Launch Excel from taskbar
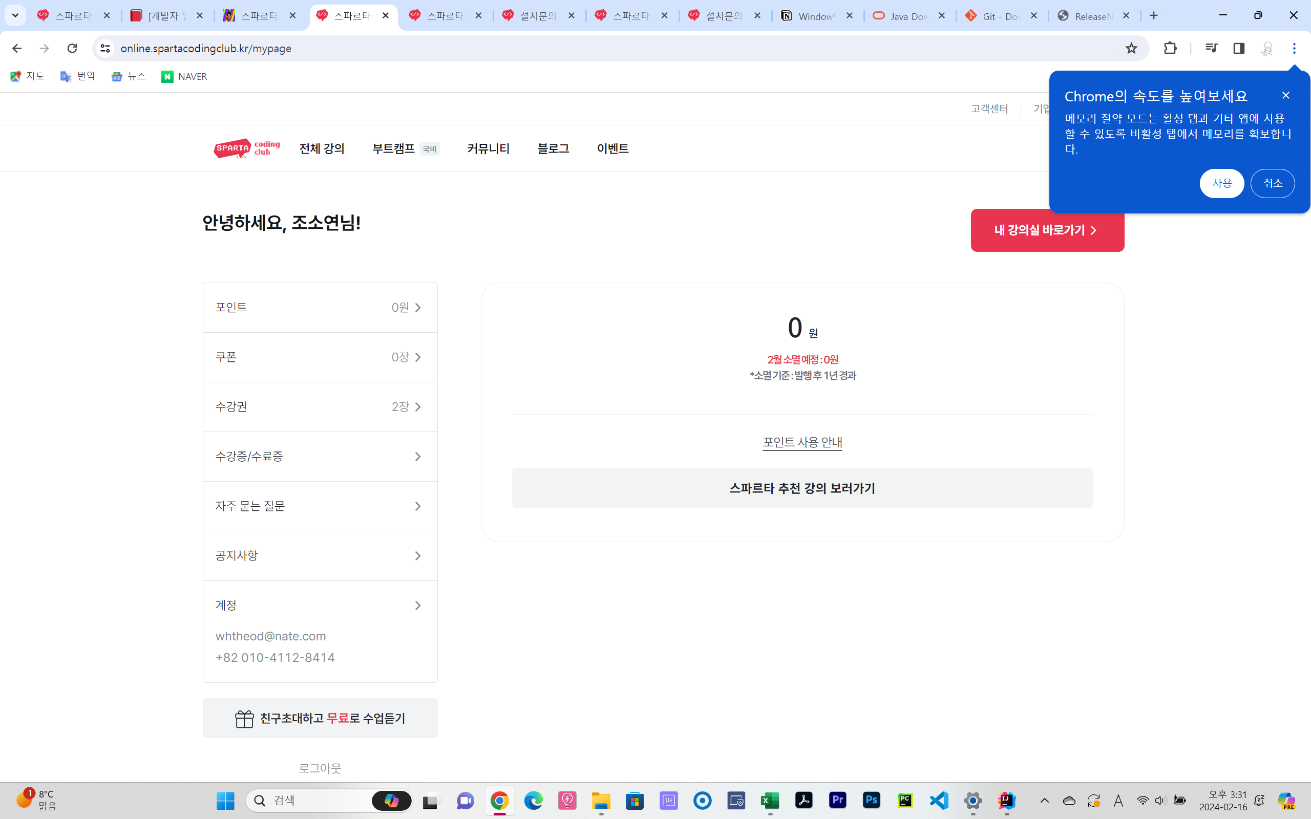The width and height of the screenshot is (1311, 819). click(770, 801)
